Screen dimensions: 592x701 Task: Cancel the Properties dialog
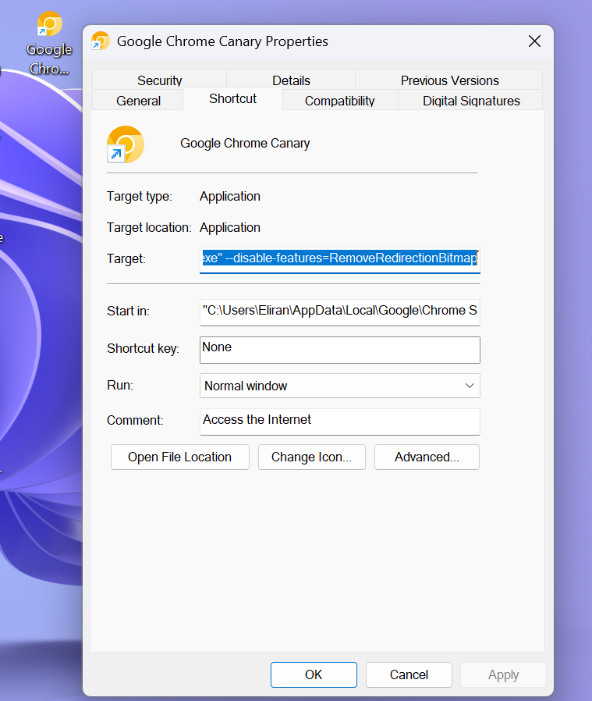pos(409,675)
